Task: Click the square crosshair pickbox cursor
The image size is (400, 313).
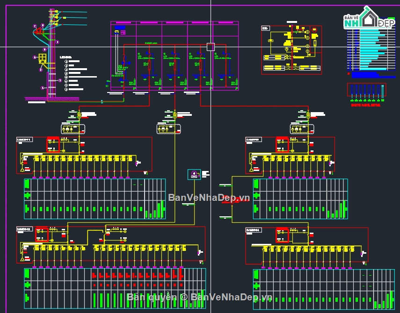Action: pyautogui.click(x=211, y=47)
